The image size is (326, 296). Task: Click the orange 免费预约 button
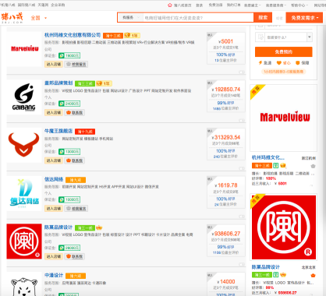[x=284, y=51]
